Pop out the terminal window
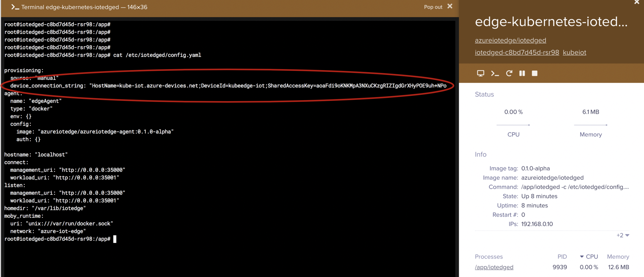Viewport: 644px width, 277px height. click(x=433, y=7)
